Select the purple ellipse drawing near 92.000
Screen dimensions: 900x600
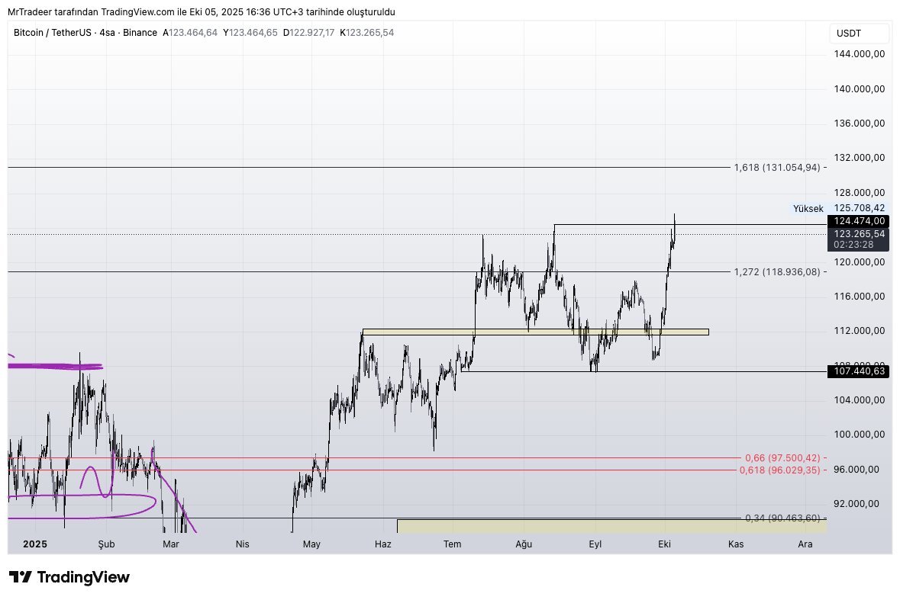click(82, 506)
